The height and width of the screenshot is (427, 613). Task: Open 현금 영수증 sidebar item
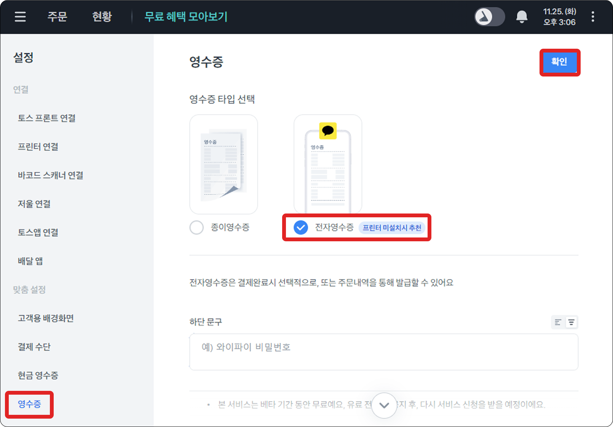coord(38,375)
